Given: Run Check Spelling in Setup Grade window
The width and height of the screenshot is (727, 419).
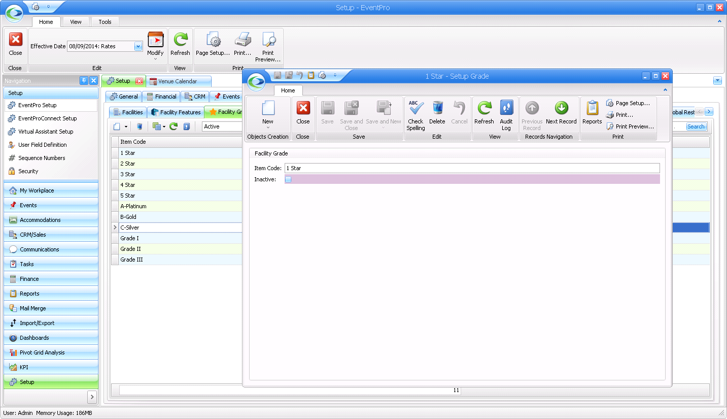Looking at the screenshot, I should tap(416, 115).
